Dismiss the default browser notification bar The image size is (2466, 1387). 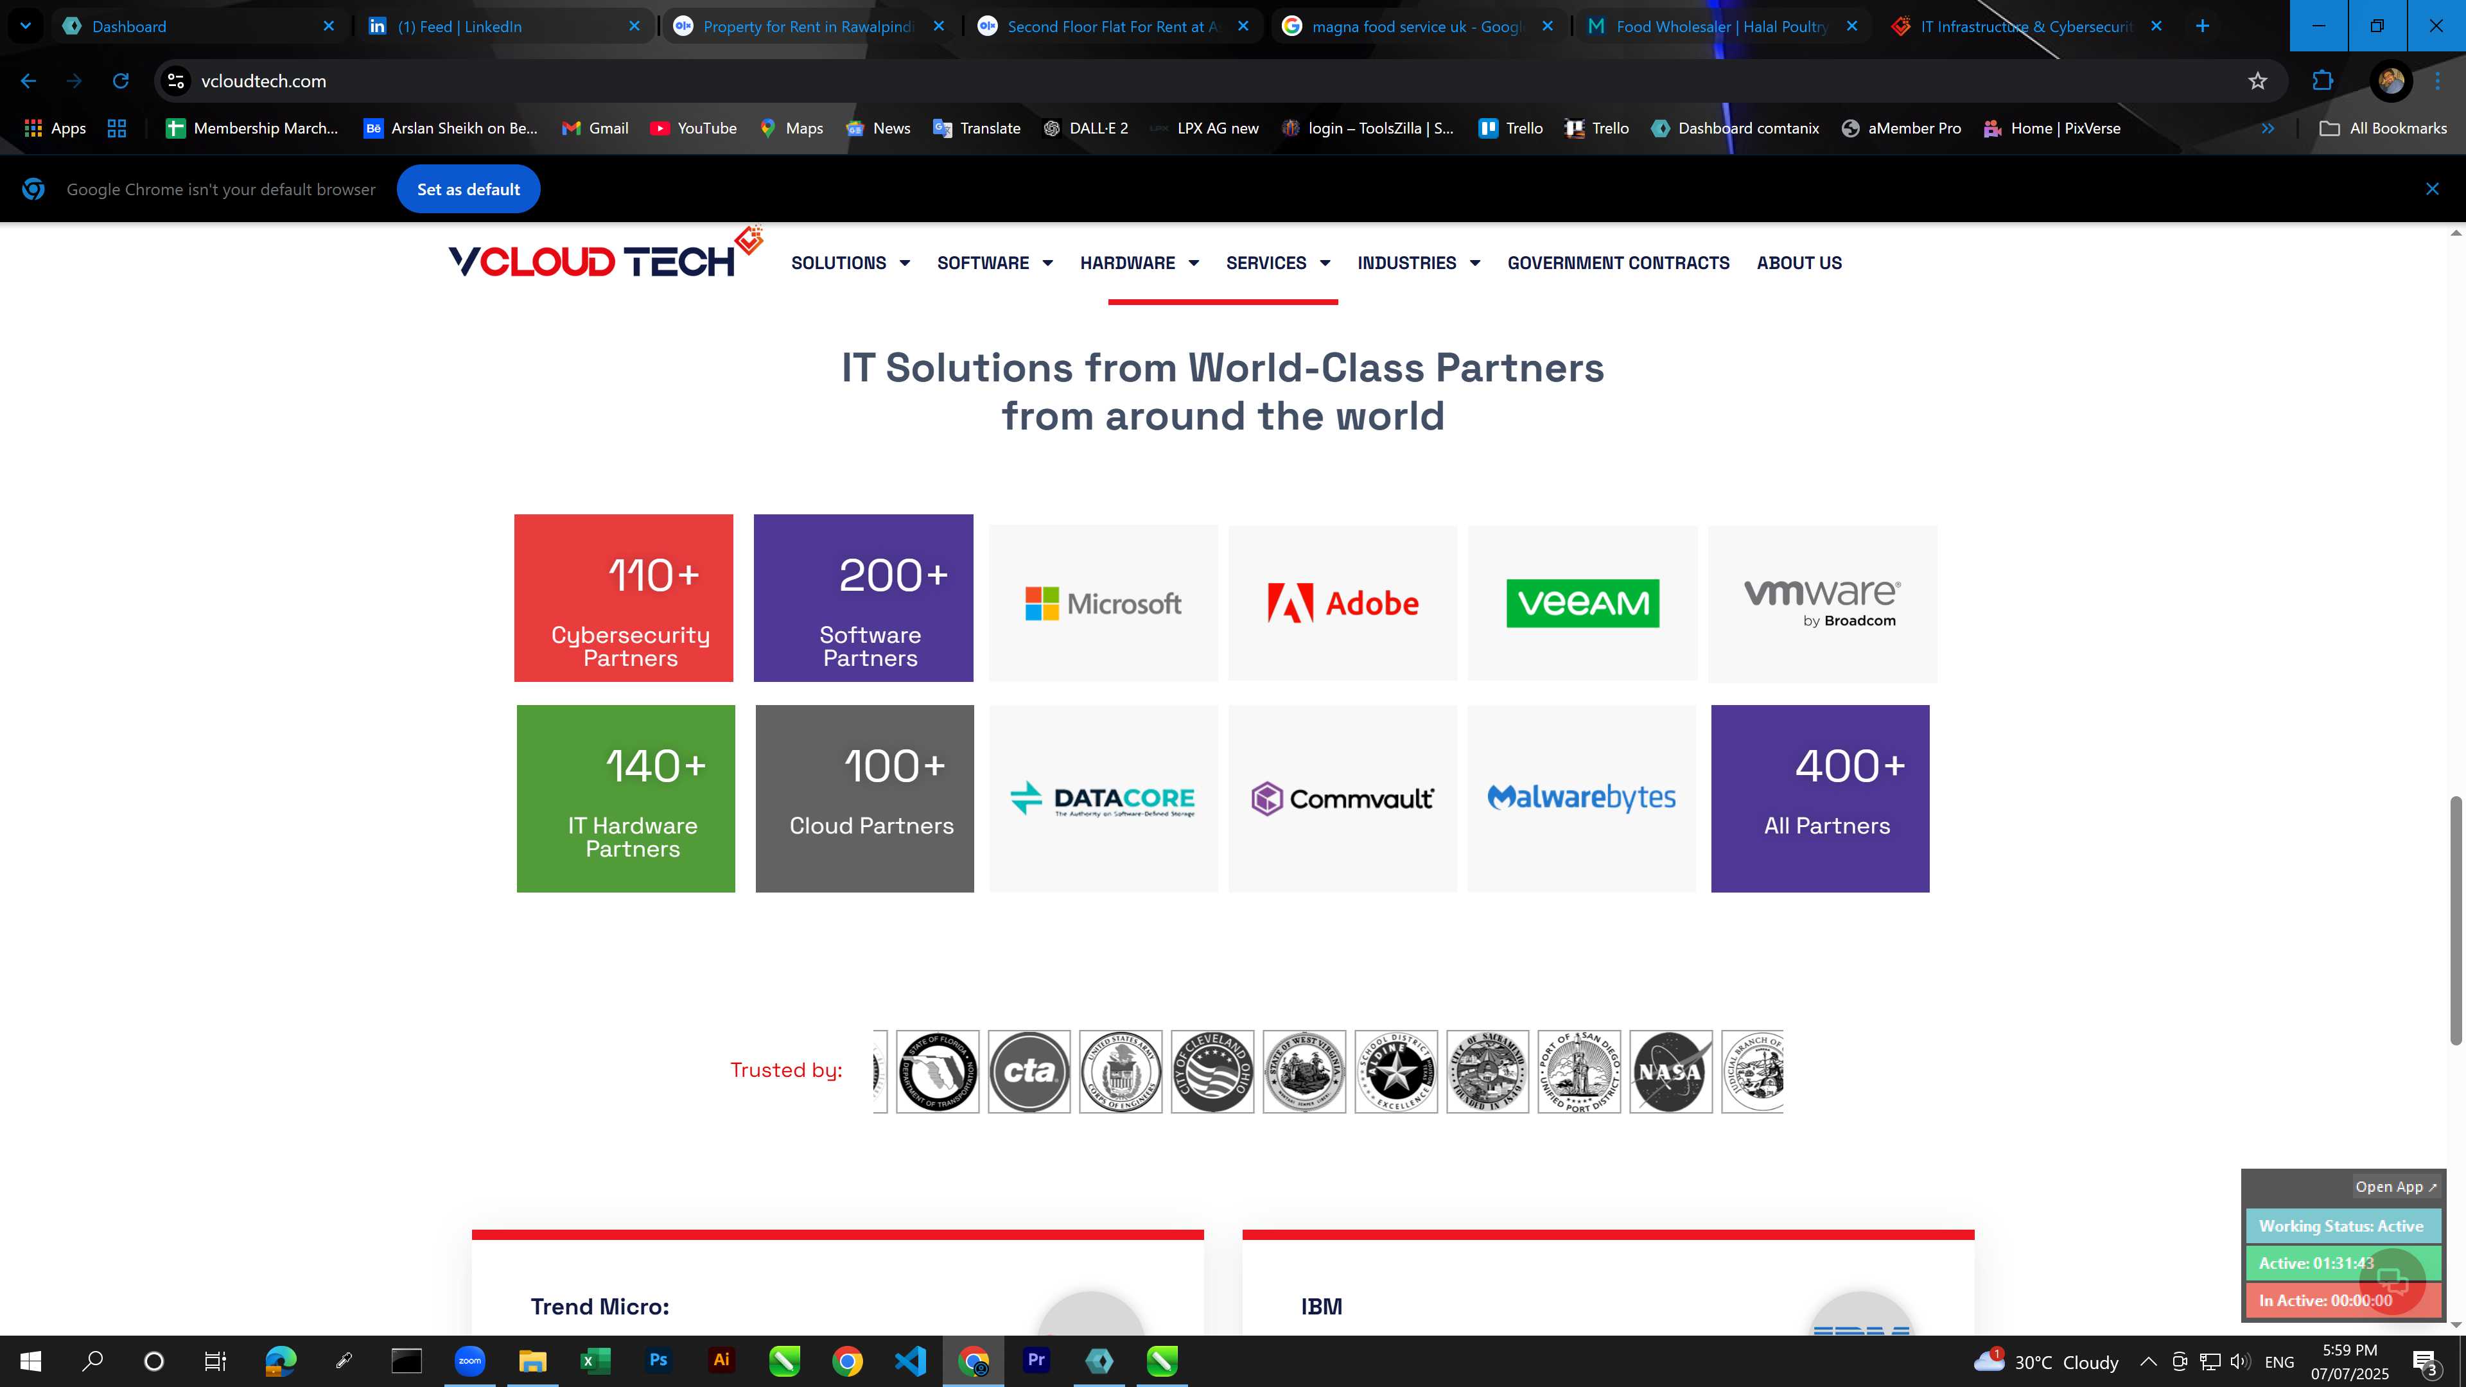point(2433,189)
